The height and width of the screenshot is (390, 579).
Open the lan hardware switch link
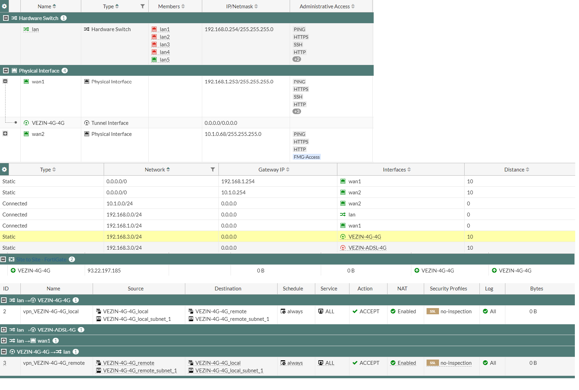(x=35, y=29)
